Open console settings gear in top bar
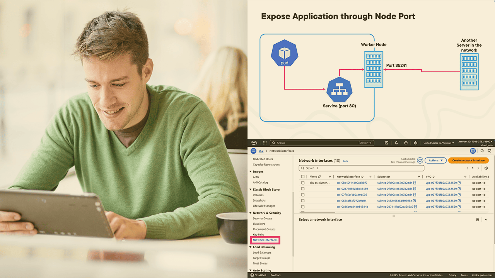This screenshot has width=495, height=278. (x=415, y=143)
